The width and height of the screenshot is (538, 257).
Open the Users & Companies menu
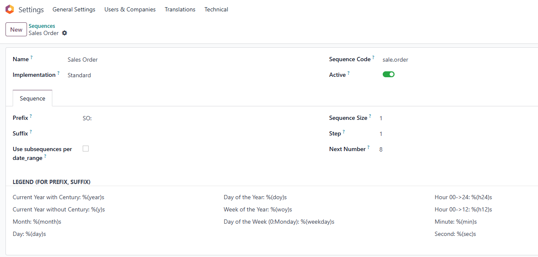(130, 9)
